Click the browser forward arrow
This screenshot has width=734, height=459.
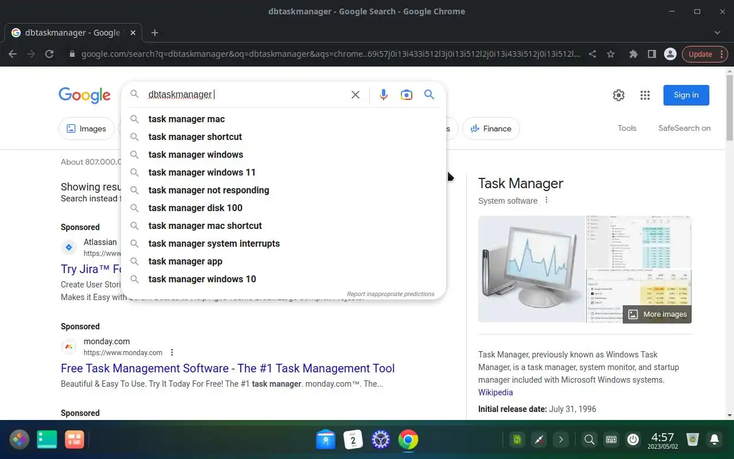point(31,54)
